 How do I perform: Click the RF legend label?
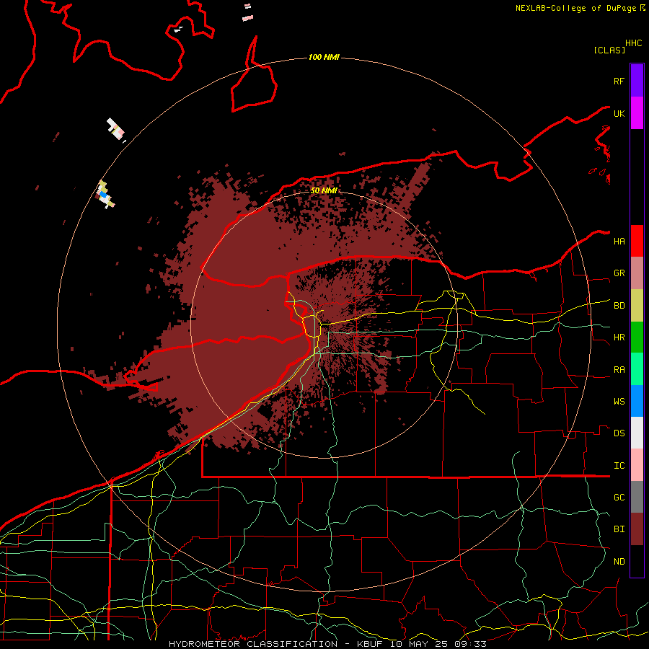coord(619,81)
